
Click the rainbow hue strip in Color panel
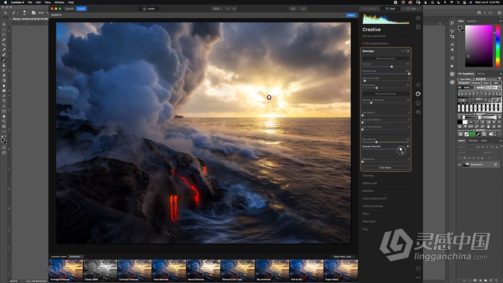(498, 46)
